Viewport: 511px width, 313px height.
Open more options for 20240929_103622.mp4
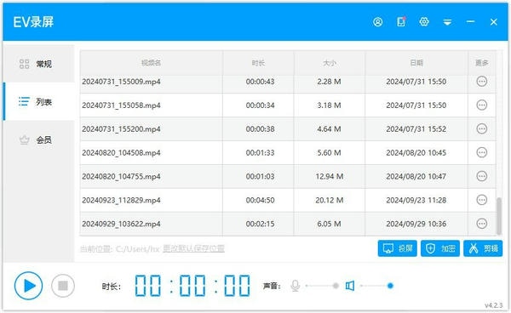(482, 224)
